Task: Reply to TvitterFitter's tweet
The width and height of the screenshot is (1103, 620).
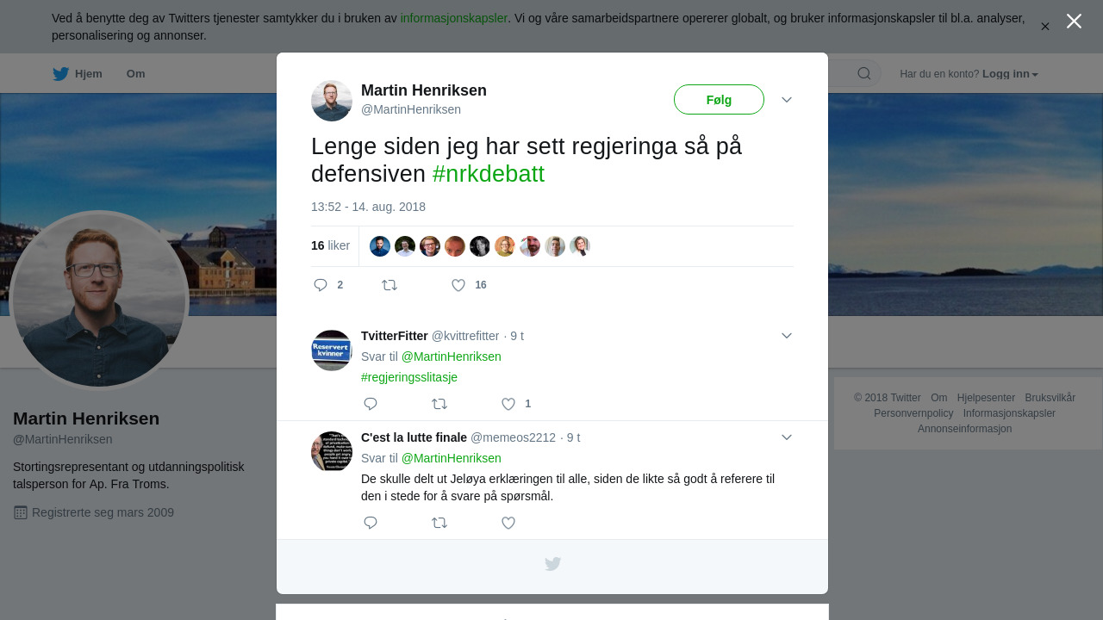Action: (x=371, y=404)
